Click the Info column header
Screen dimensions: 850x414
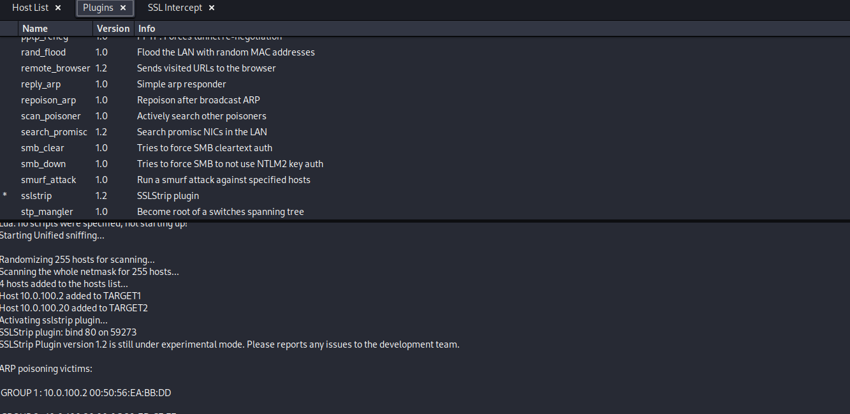coord(147,29)
